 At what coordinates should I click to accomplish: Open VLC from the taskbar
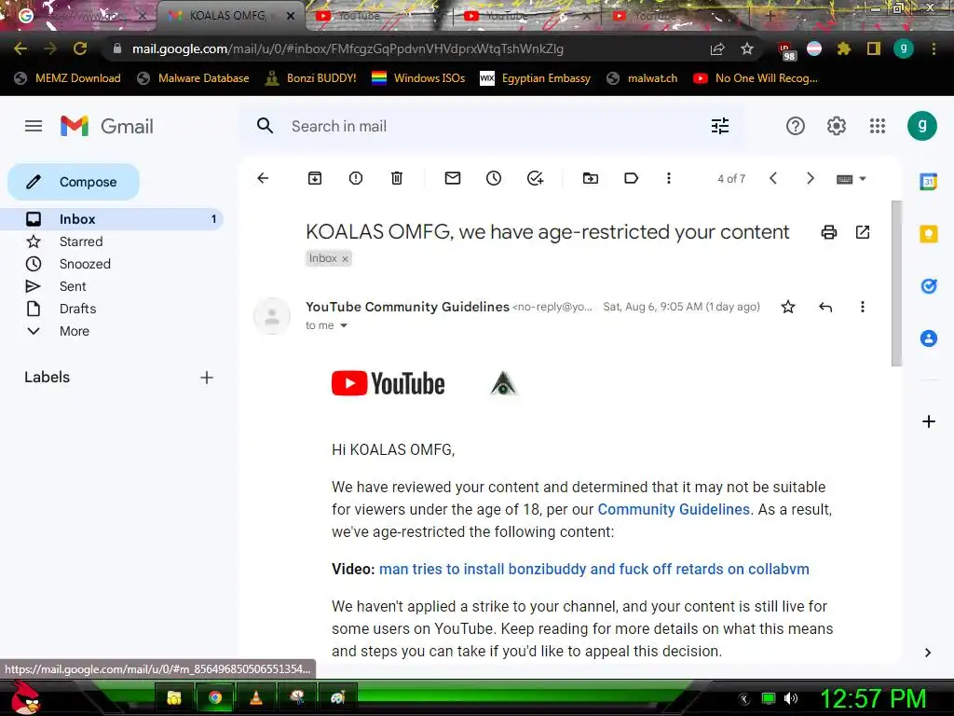(x=256, y=697)
